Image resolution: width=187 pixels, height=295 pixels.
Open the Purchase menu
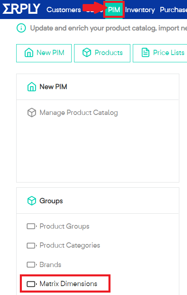[x=173, y=10]
